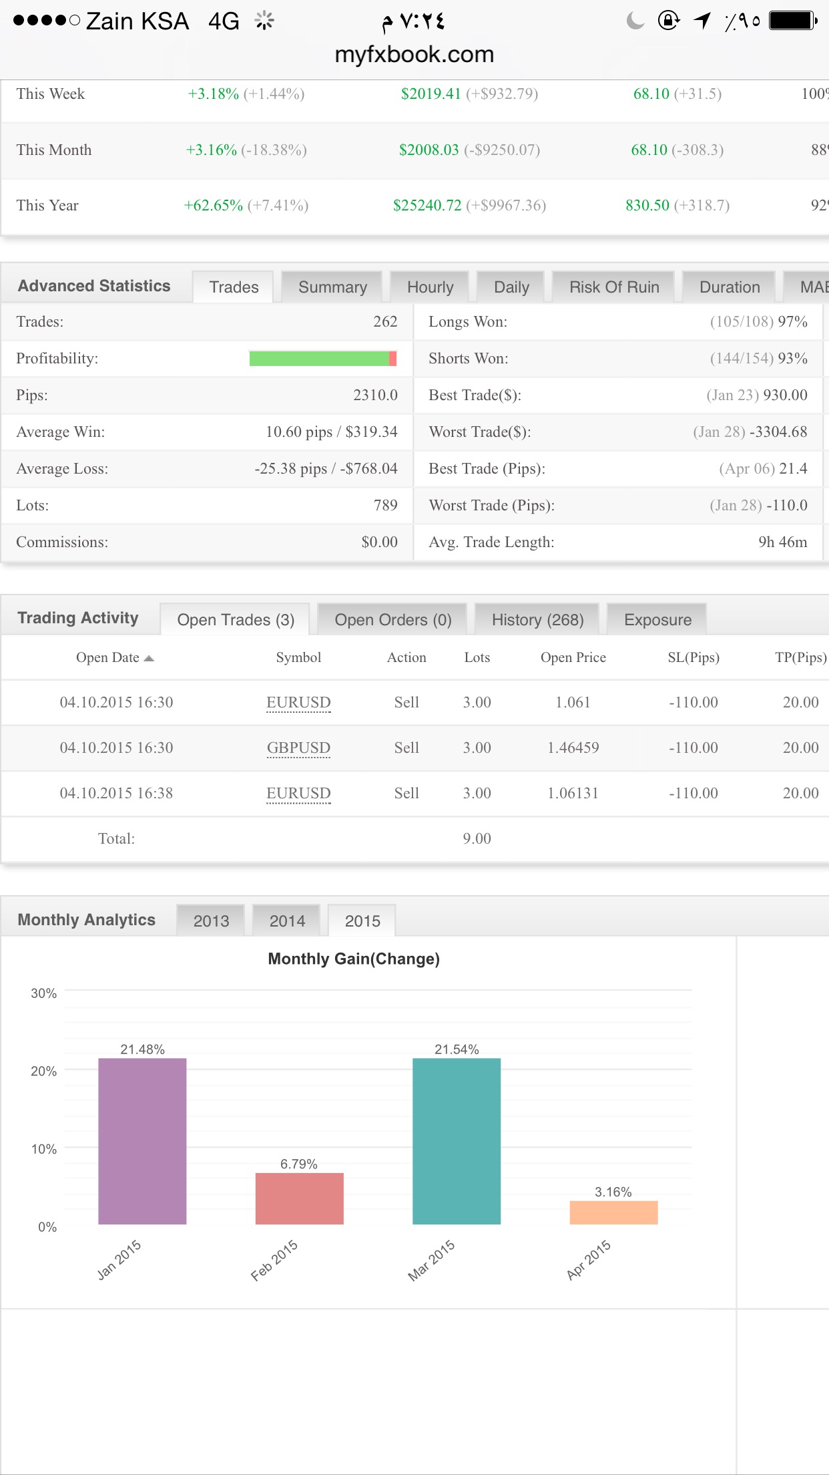This screenshot has width=829, height=1475.
Task: Tap the signal strength dots
Action: coord(46,21)
